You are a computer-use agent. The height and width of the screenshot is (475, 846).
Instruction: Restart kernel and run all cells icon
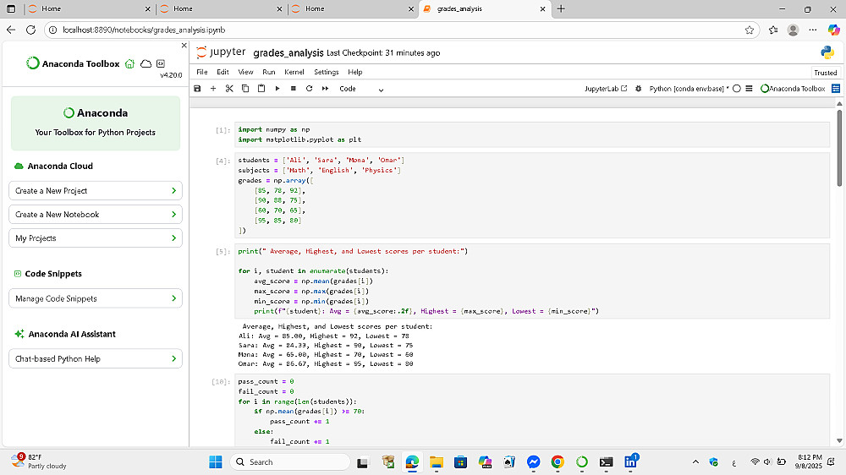click(x=325, y=89)
